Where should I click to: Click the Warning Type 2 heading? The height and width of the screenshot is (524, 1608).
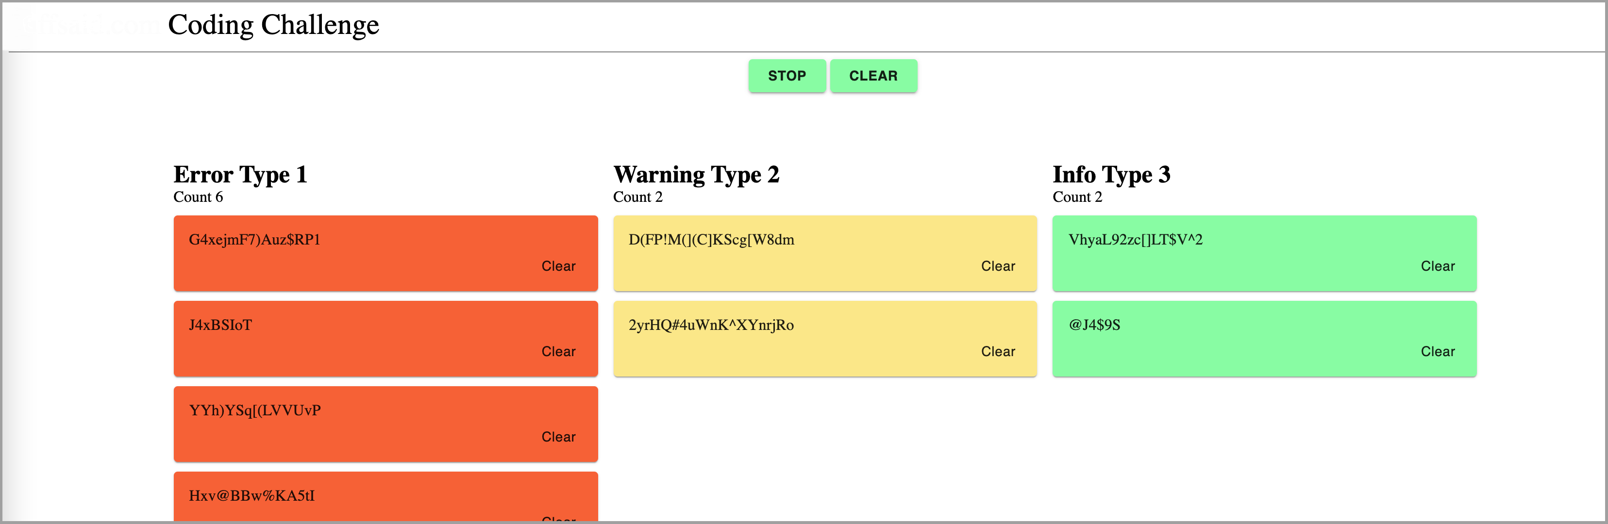click(x=696, y=175)
